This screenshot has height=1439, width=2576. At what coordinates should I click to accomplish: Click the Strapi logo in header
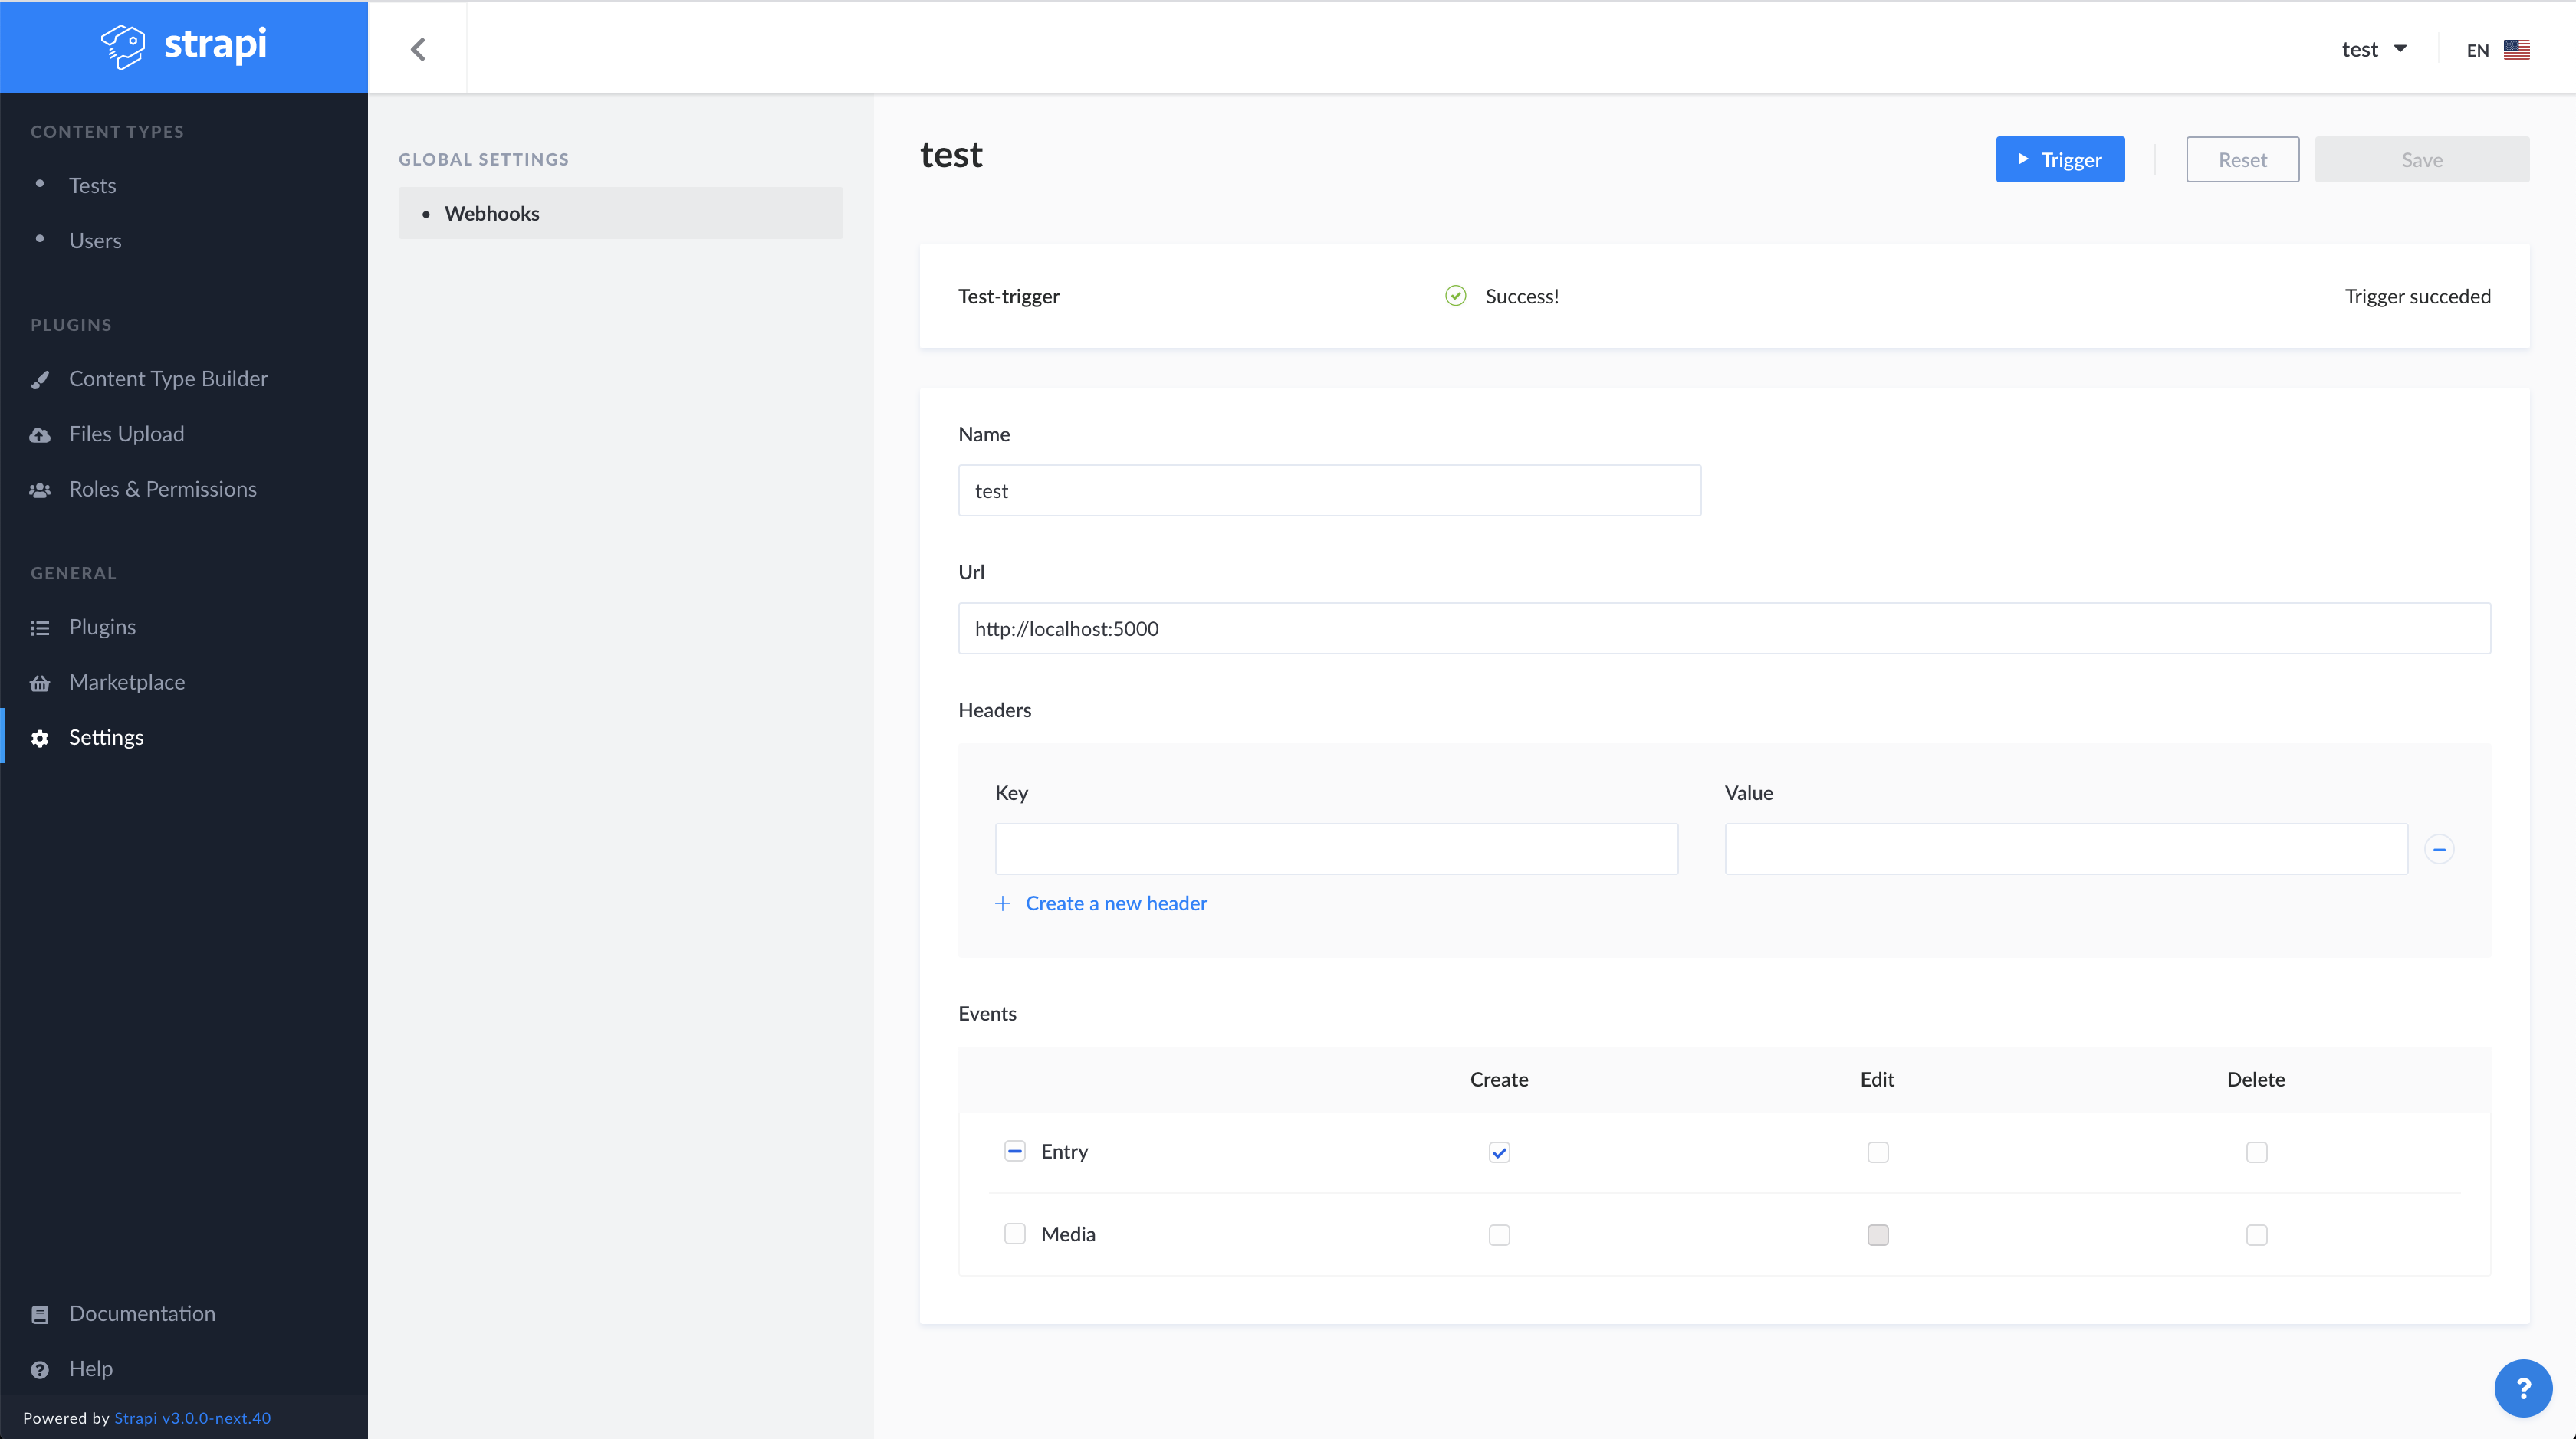point(184,45)
